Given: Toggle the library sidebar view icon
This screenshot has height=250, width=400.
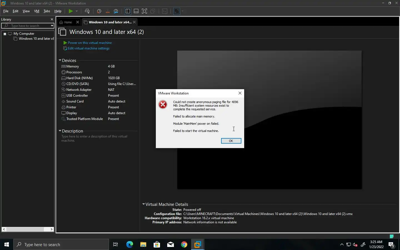Looking at the screenshot, I should pos(128,11).
